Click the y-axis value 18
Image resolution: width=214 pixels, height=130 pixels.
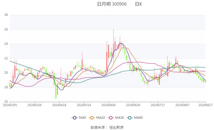(x=6, y=87)
